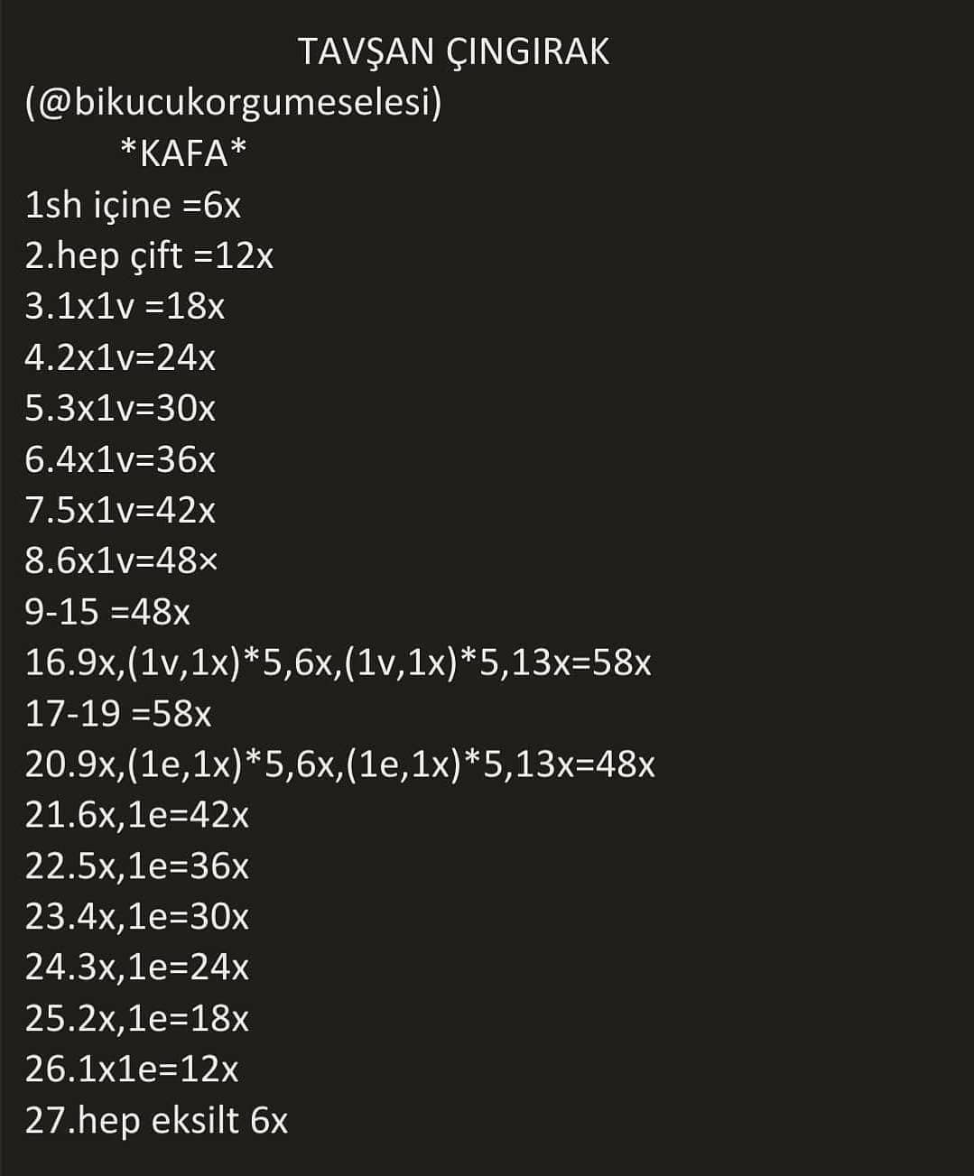This screenshot has height=1176, width=974.
Task: Click the @bikucukorgumeselesi handle
Action: 234,103
